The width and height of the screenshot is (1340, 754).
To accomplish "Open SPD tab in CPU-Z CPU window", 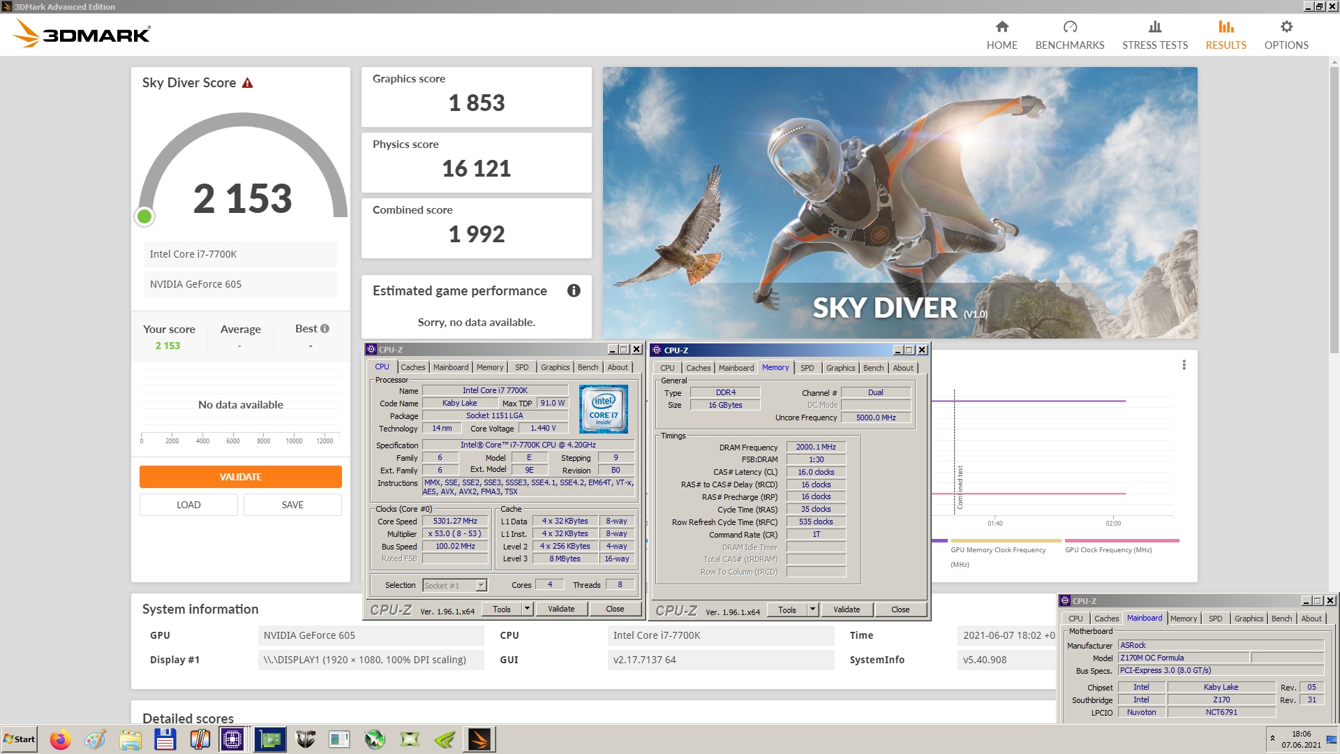I will coord(521,367).
